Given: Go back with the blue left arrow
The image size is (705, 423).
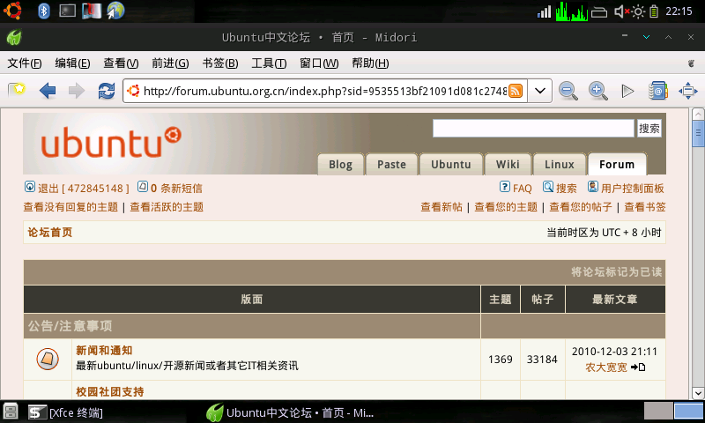Looking at the screenshot, I should pyautogui.click(x=48, y=91).
